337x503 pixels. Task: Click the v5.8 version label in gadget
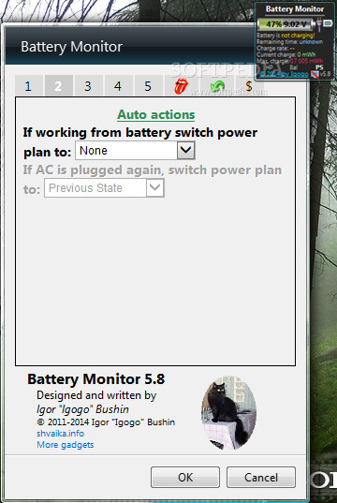(x=325, y=74)
